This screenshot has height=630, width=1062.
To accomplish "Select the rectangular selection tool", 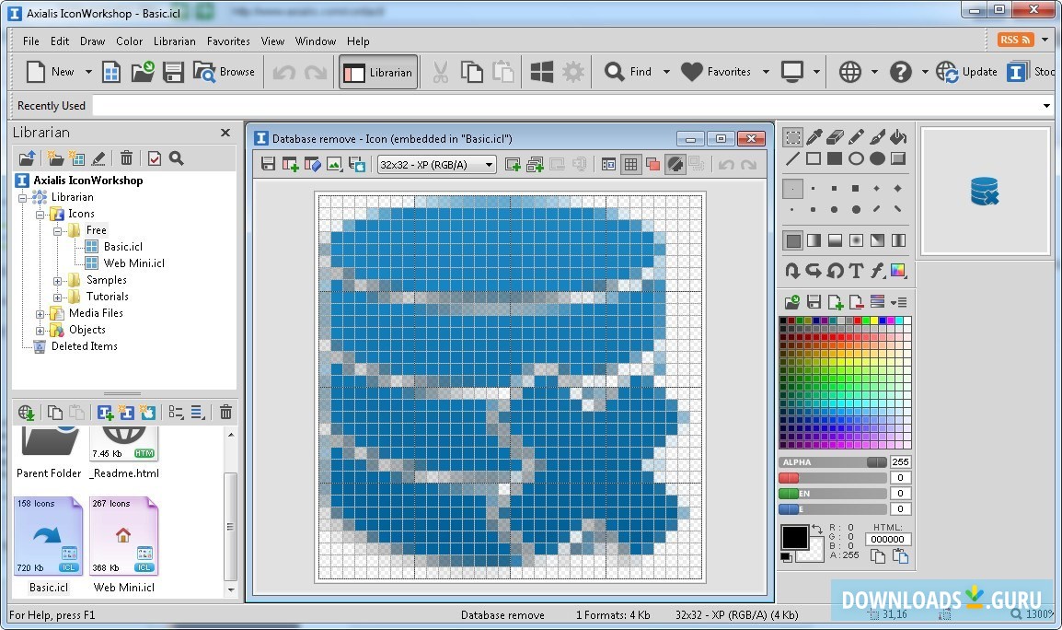I will [792, 137].
